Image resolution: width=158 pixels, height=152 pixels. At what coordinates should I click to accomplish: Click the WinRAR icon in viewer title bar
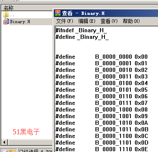(58, 13)
